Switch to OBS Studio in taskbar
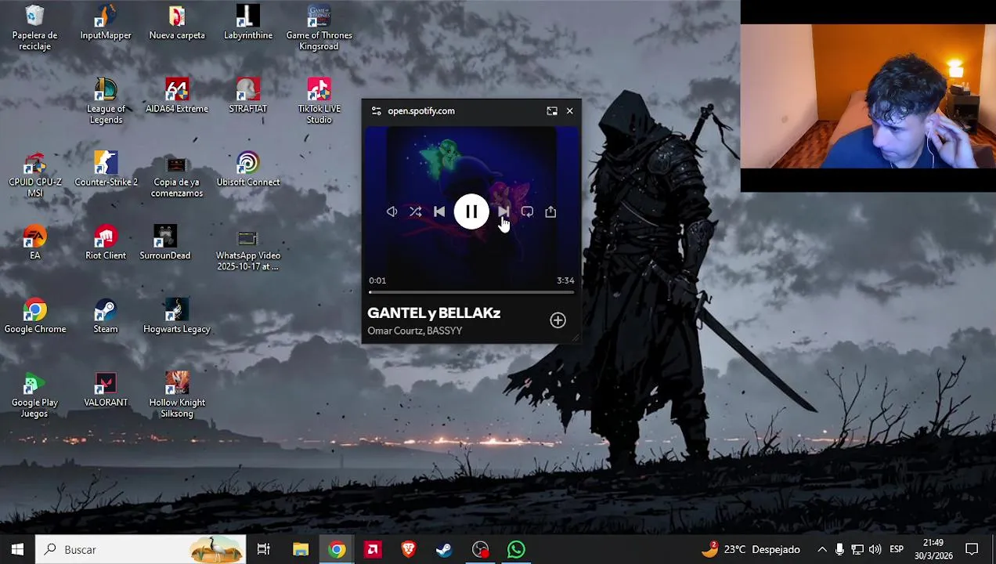This screenshot has width=996, height=564. (x=480, y=549)
